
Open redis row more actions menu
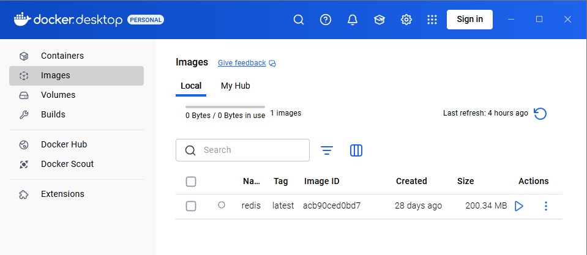pos(546,206)
